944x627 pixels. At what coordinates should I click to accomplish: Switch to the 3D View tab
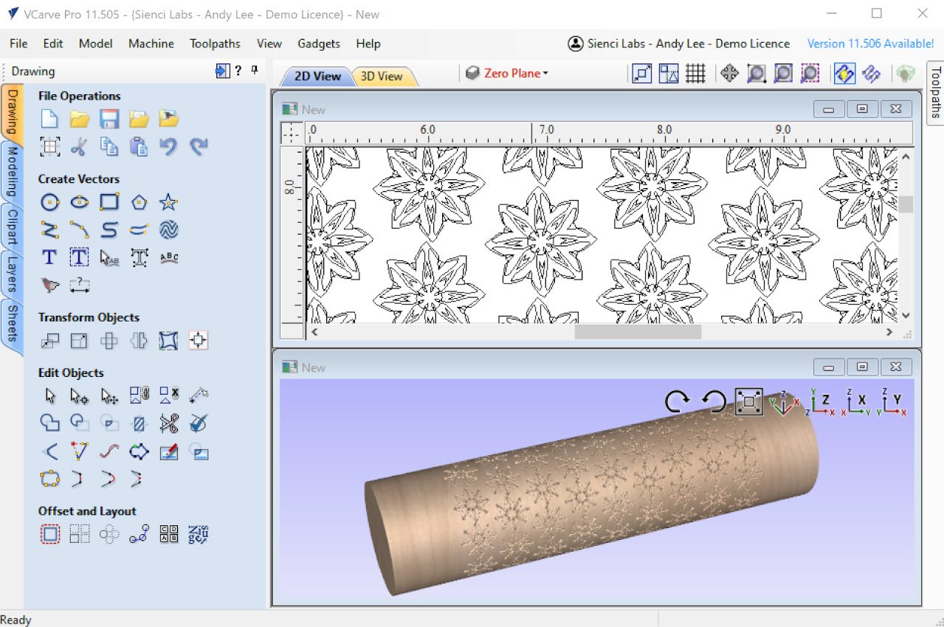click(381, 75)
